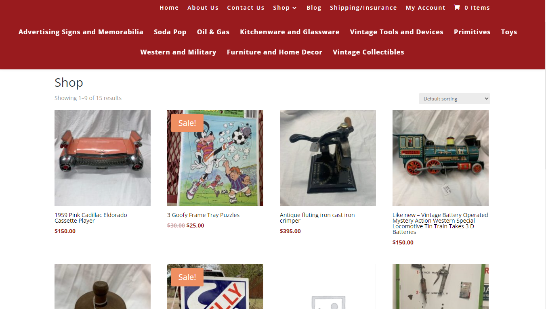The width and height of the screenshot is (546, 309).
Task: View the fluting iron crimper photo
Action: coord(328,158)
